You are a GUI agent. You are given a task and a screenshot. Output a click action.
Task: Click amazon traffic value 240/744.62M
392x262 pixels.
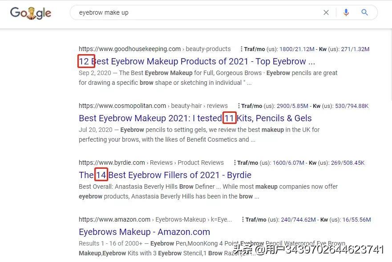click(x=298, y=220)
